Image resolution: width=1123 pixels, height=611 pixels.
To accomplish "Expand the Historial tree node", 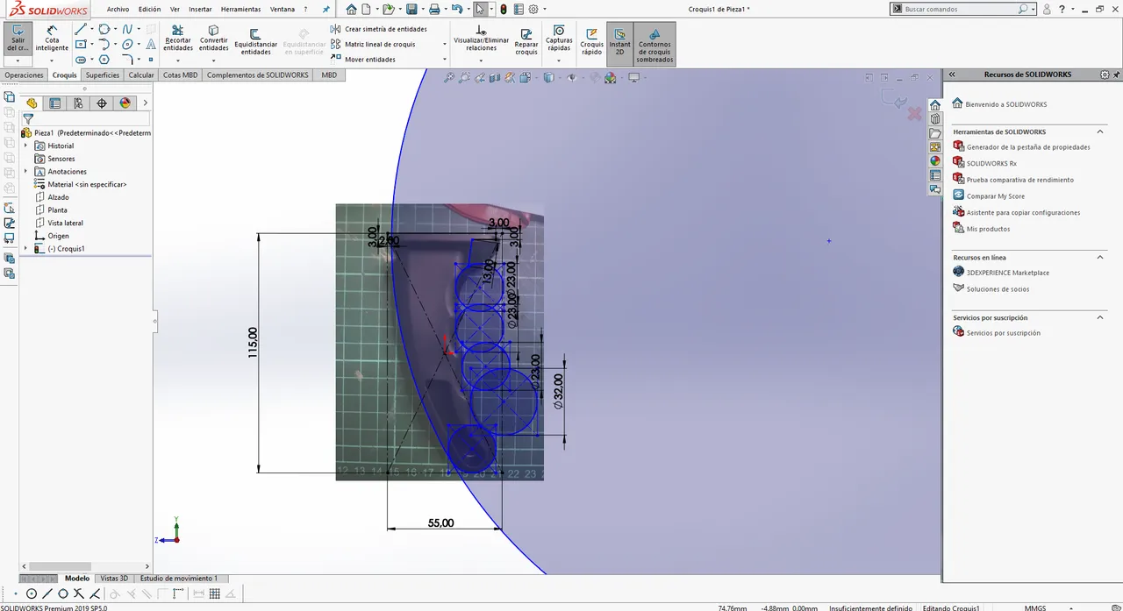I will point(25,146).
